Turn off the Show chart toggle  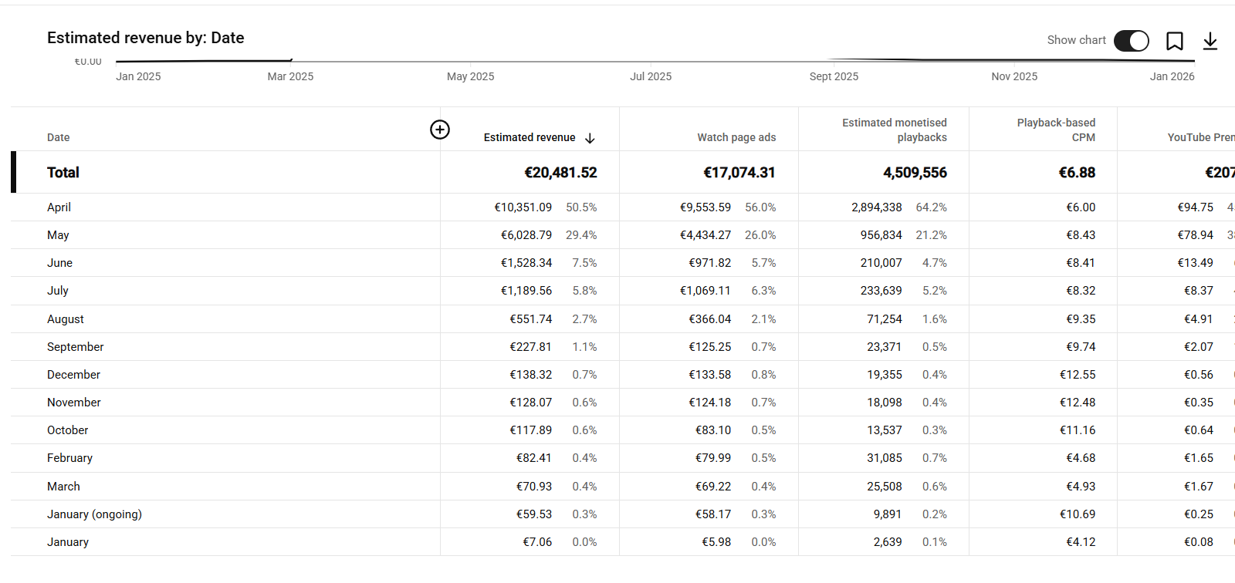1131,41
